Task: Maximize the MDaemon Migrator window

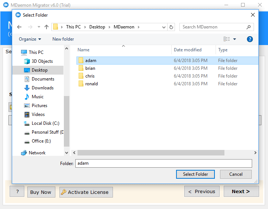Action: [x=243, y=5]
